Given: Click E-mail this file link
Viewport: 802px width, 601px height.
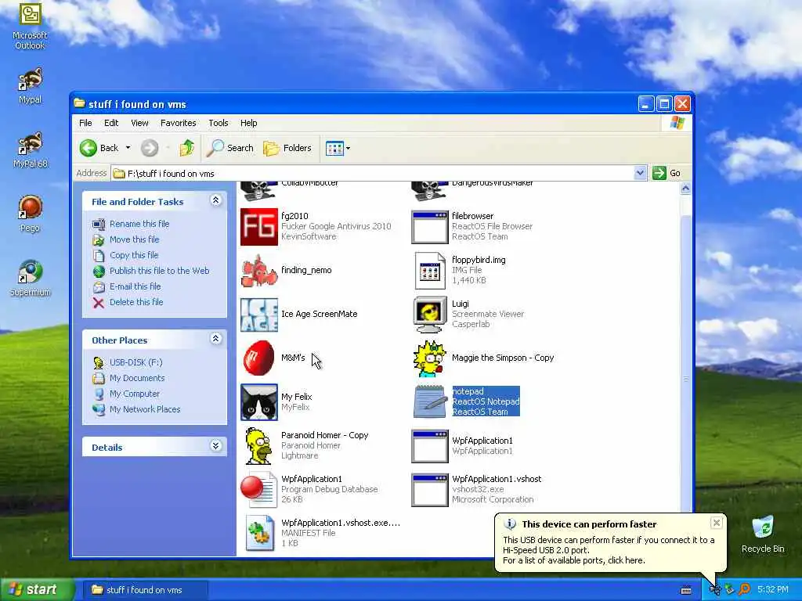Looking at the screenshot, I should (x=135, y=286).
